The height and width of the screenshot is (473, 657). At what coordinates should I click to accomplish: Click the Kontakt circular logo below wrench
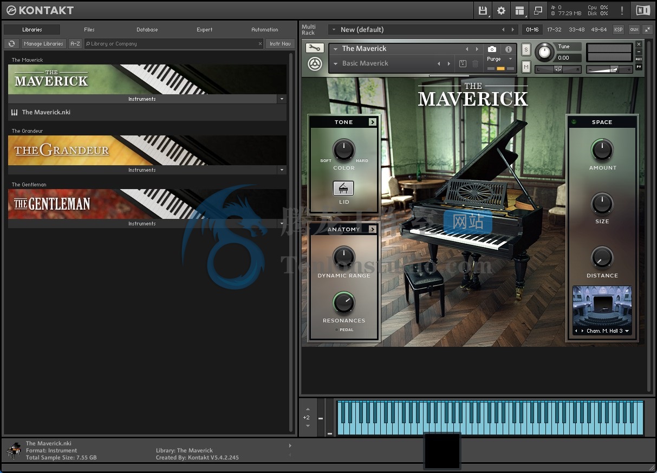[315, 63]
